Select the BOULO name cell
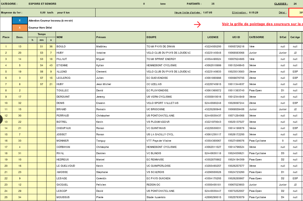 tap(75, 46)
